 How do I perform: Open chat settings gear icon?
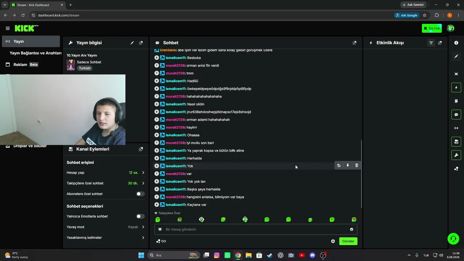[x=333, y=241]
